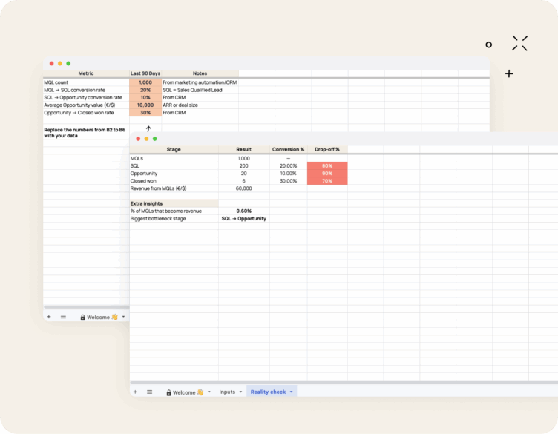Select the MQL count value 1,000 cell
Viewport: 558px width, 434px height.
[x=145, y=82]
